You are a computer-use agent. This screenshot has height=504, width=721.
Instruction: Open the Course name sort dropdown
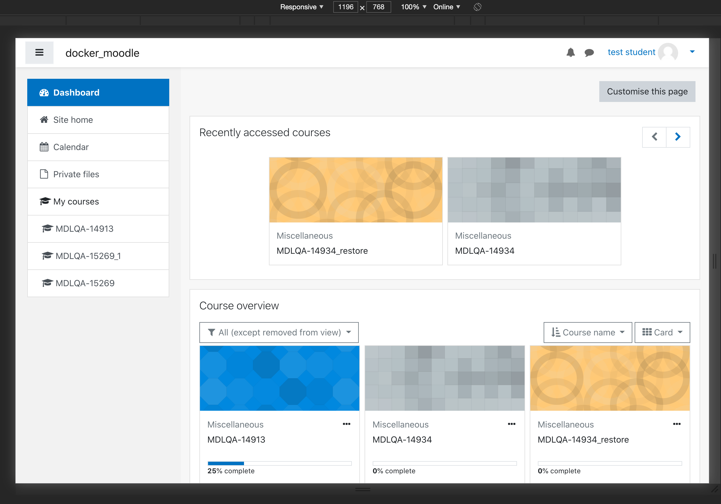[x=588, y=333]
